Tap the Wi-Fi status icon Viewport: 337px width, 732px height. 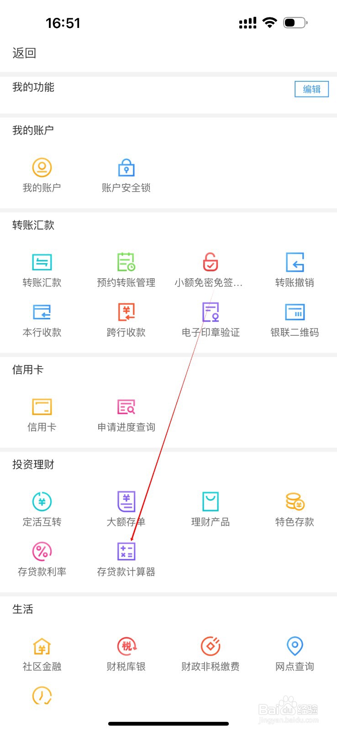[x=270, y=22]
